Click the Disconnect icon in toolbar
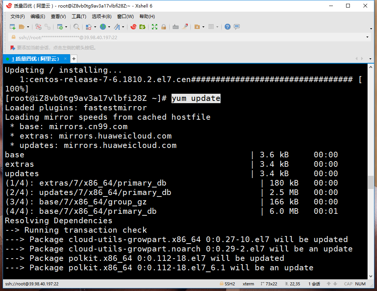Image resolution: width=377 pixels, height=291 pixels. click(48, 27)
